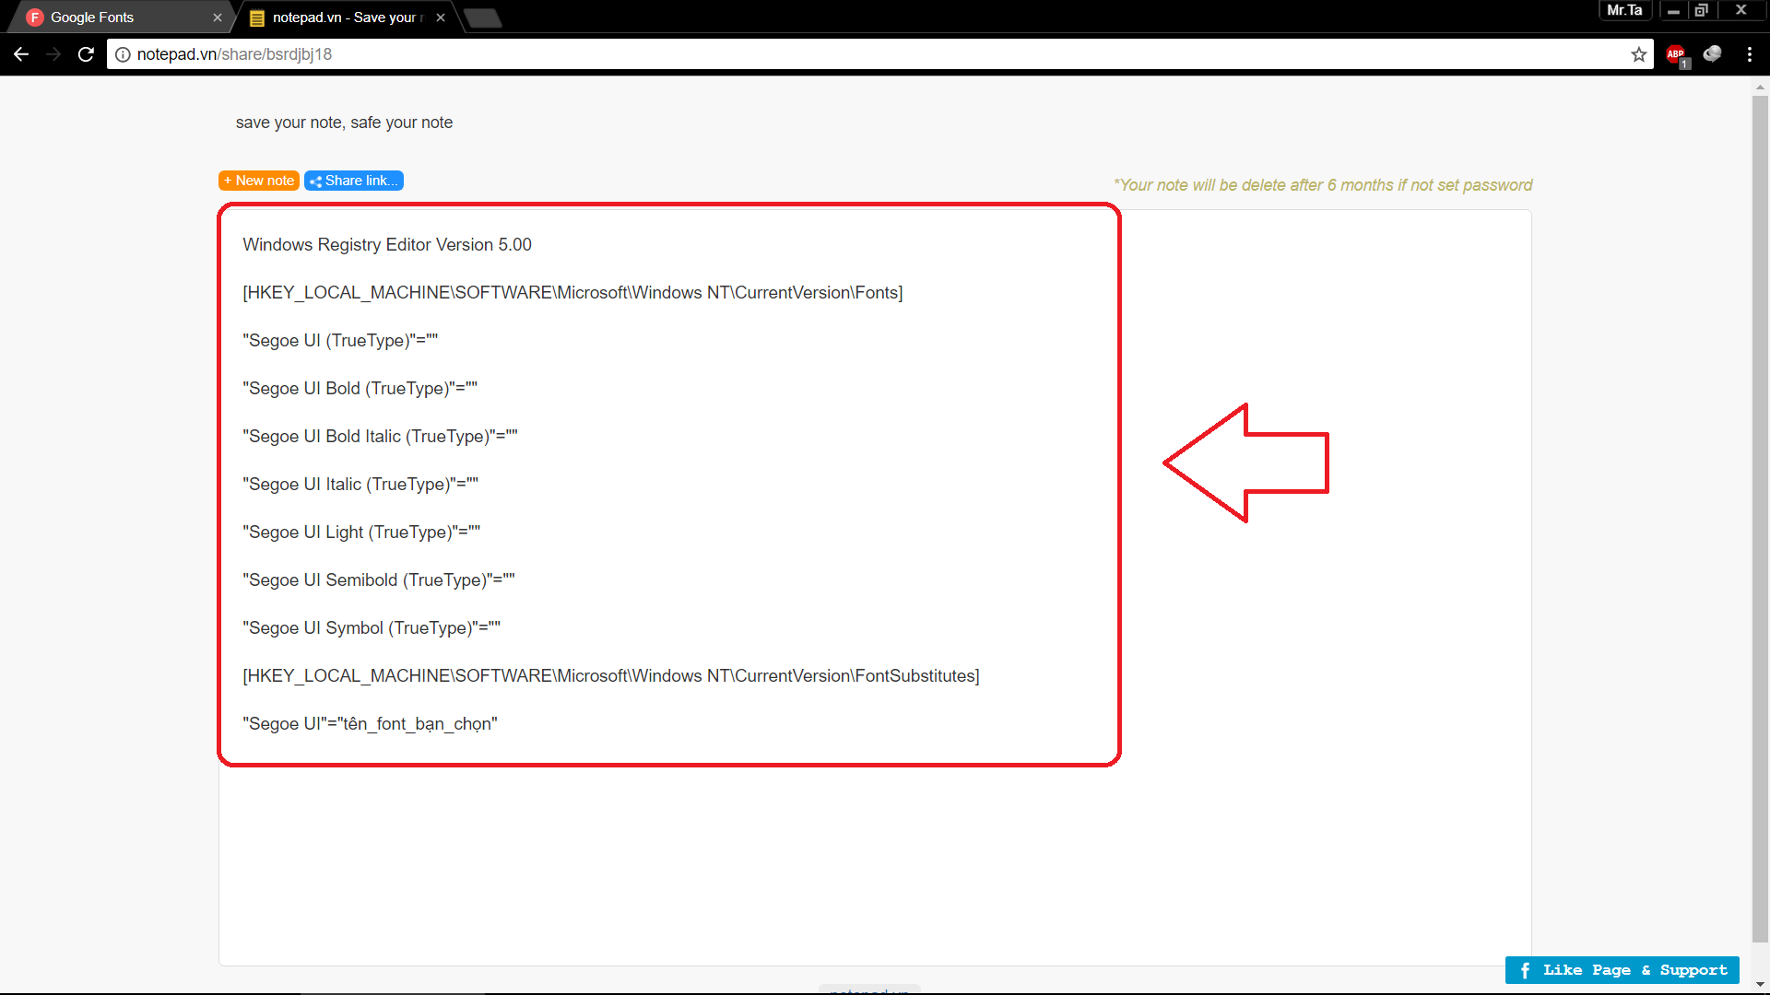Reload the notepad.vn page
The image size is (1770, 995).
coord(86,54)
